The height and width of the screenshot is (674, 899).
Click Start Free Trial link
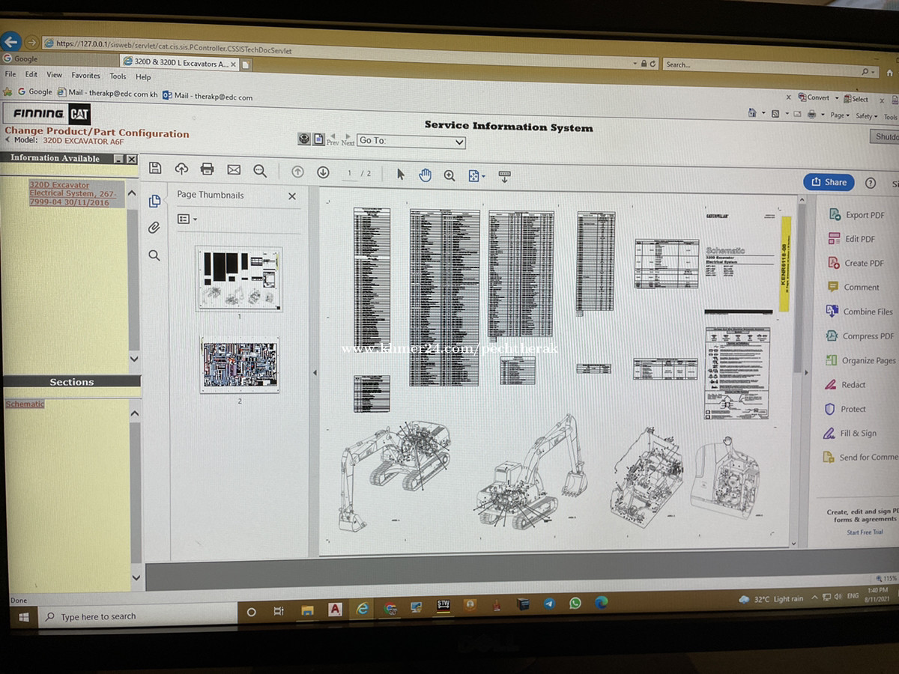[865, 532]
